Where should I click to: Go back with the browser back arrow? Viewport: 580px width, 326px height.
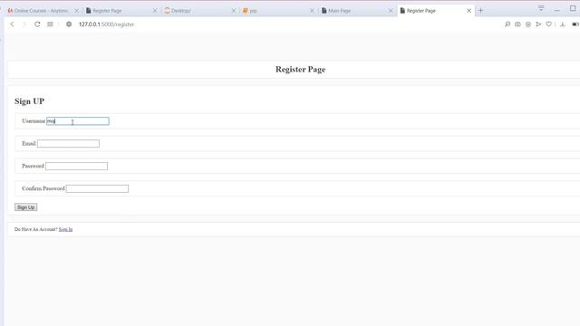(x=12, y=24)
